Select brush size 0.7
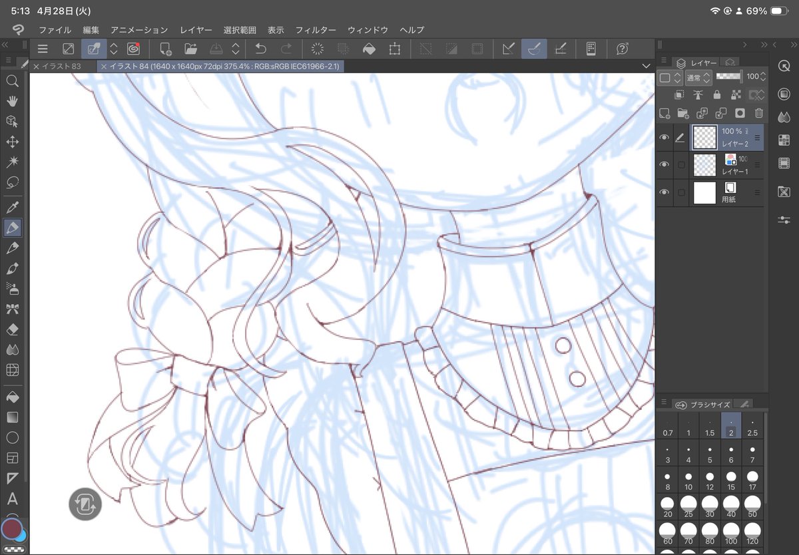 (x=668, y=427)
